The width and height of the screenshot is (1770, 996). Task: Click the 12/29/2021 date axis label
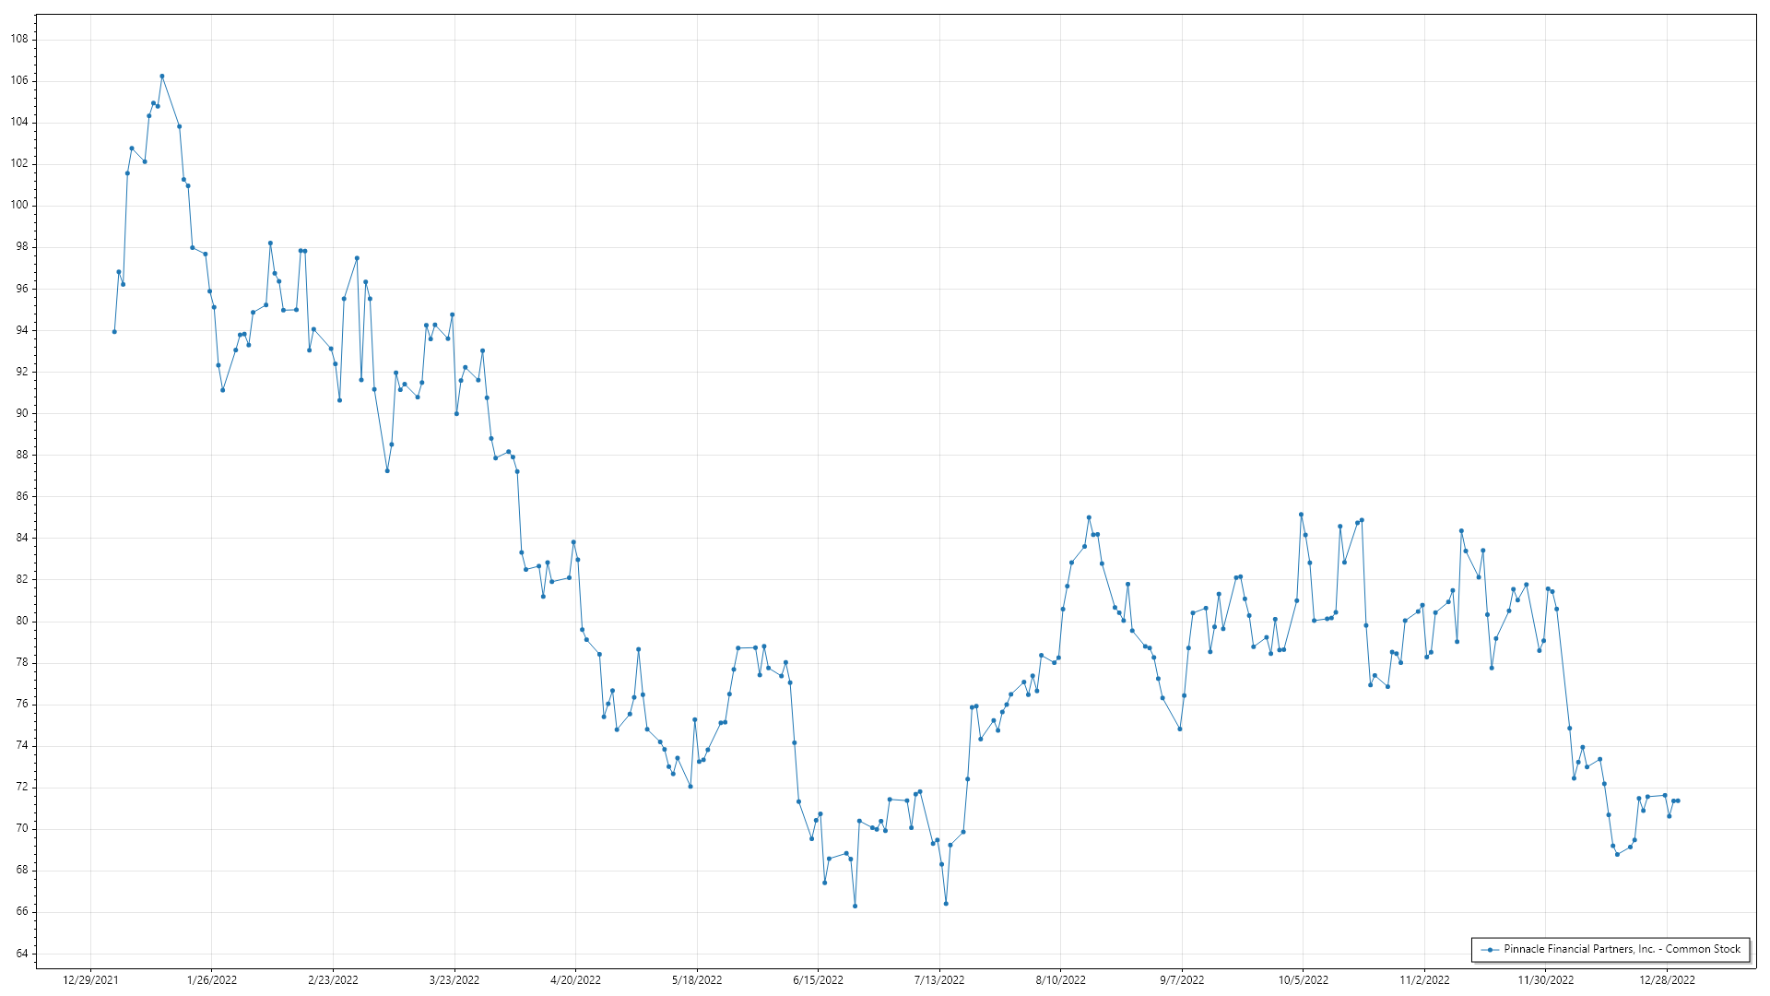[x=90, y=980]
